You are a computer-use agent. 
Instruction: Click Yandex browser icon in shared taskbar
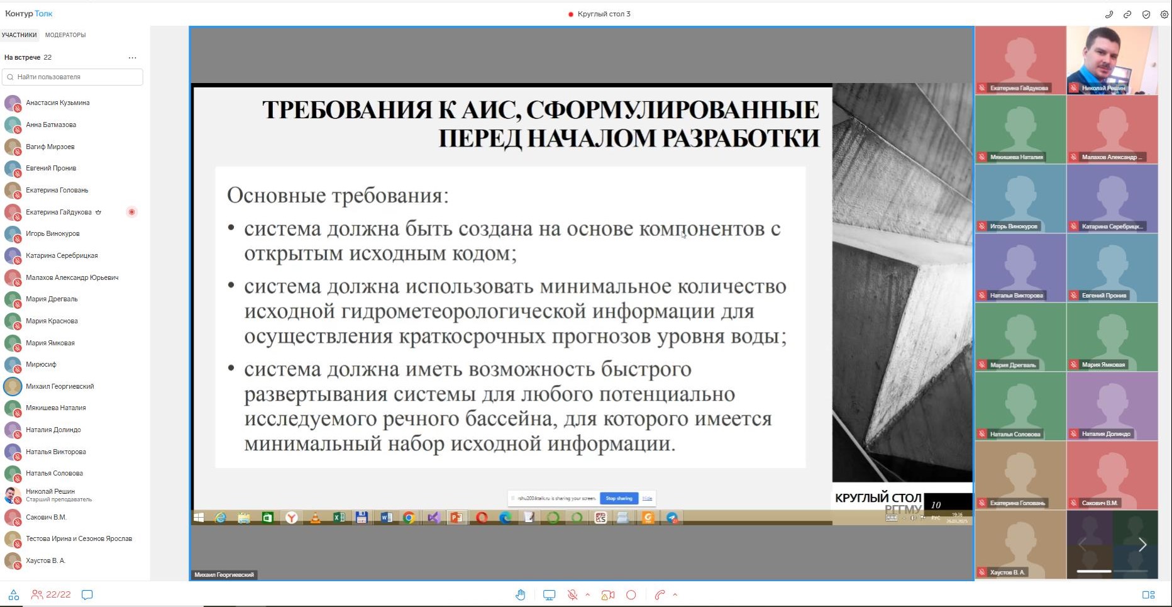(x=291, y=518)
